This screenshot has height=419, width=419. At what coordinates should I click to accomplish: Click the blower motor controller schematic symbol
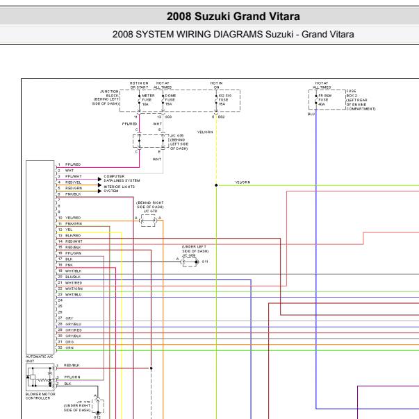(x=40, y=377)
